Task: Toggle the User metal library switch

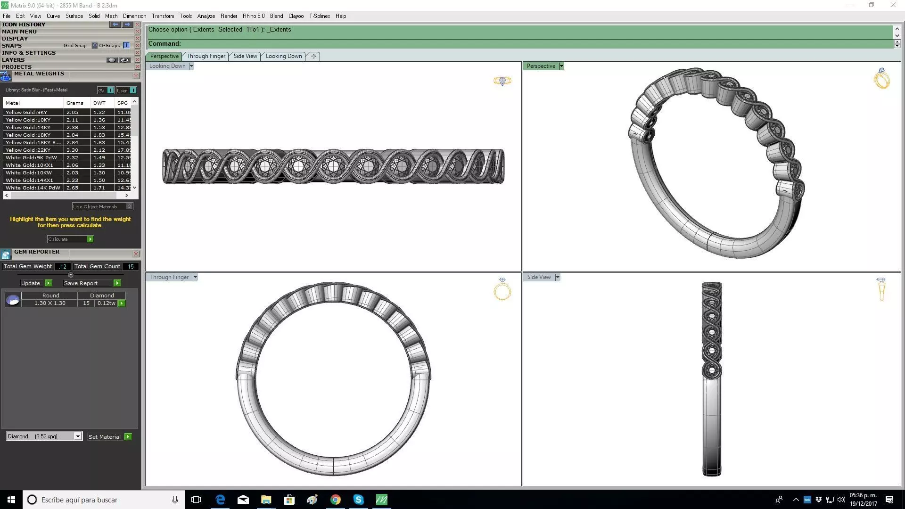Action: [133, 90]
